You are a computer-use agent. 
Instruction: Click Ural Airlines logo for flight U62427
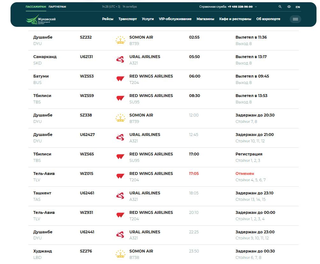pyautogui.click(x=120, y=137)
